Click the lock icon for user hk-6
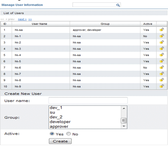 162,67
